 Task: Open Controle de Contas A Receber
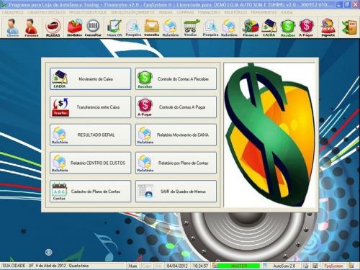click(176, 79)
